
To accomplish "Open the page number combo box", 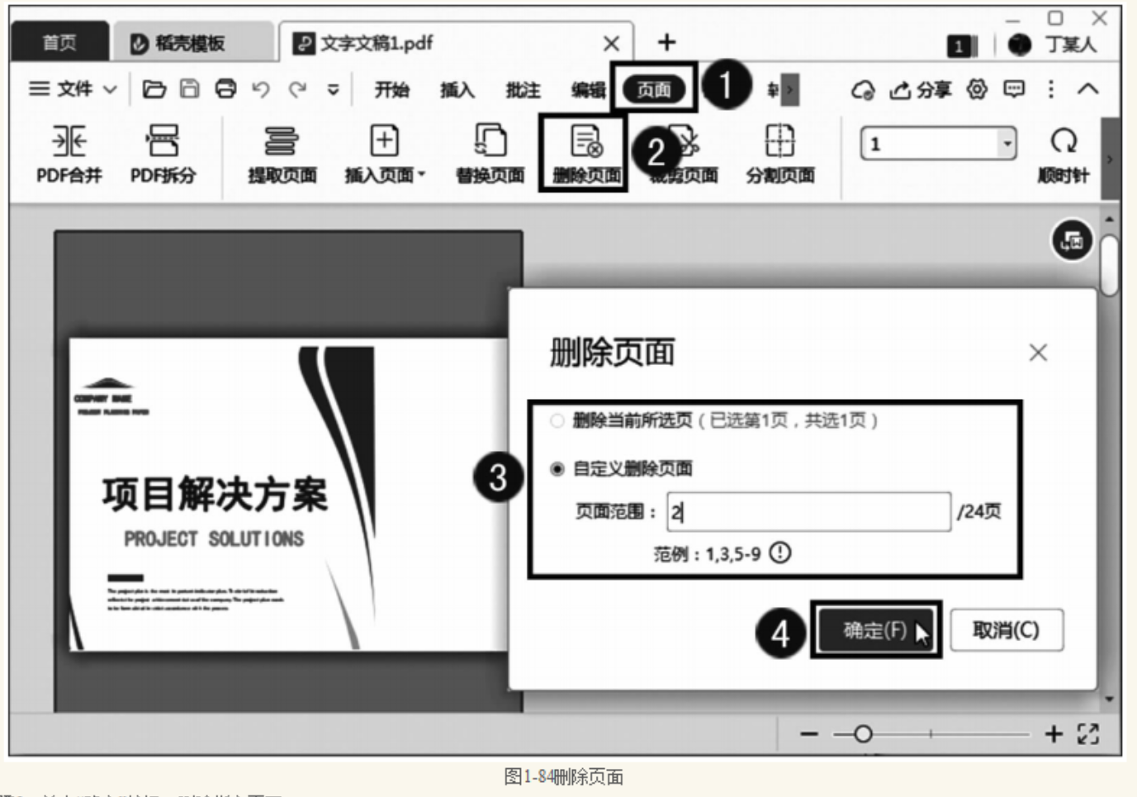I will coord(939,144).
